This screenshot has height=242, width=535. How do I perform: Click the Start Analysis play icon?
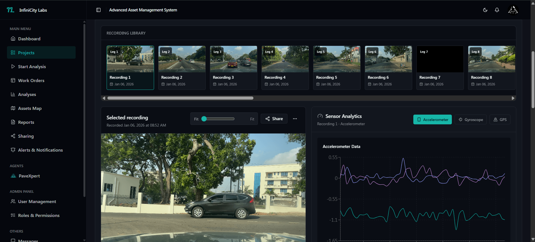click(x=13, y=66)
